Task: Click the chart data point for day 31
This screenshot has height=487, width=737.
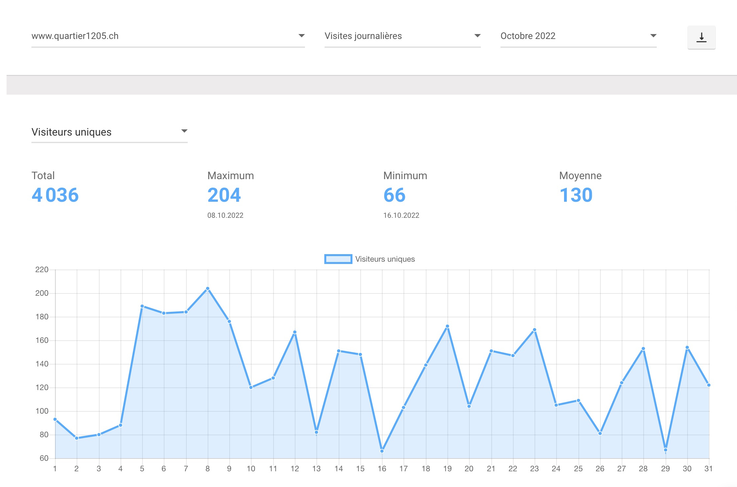Action: pos(709,385)
